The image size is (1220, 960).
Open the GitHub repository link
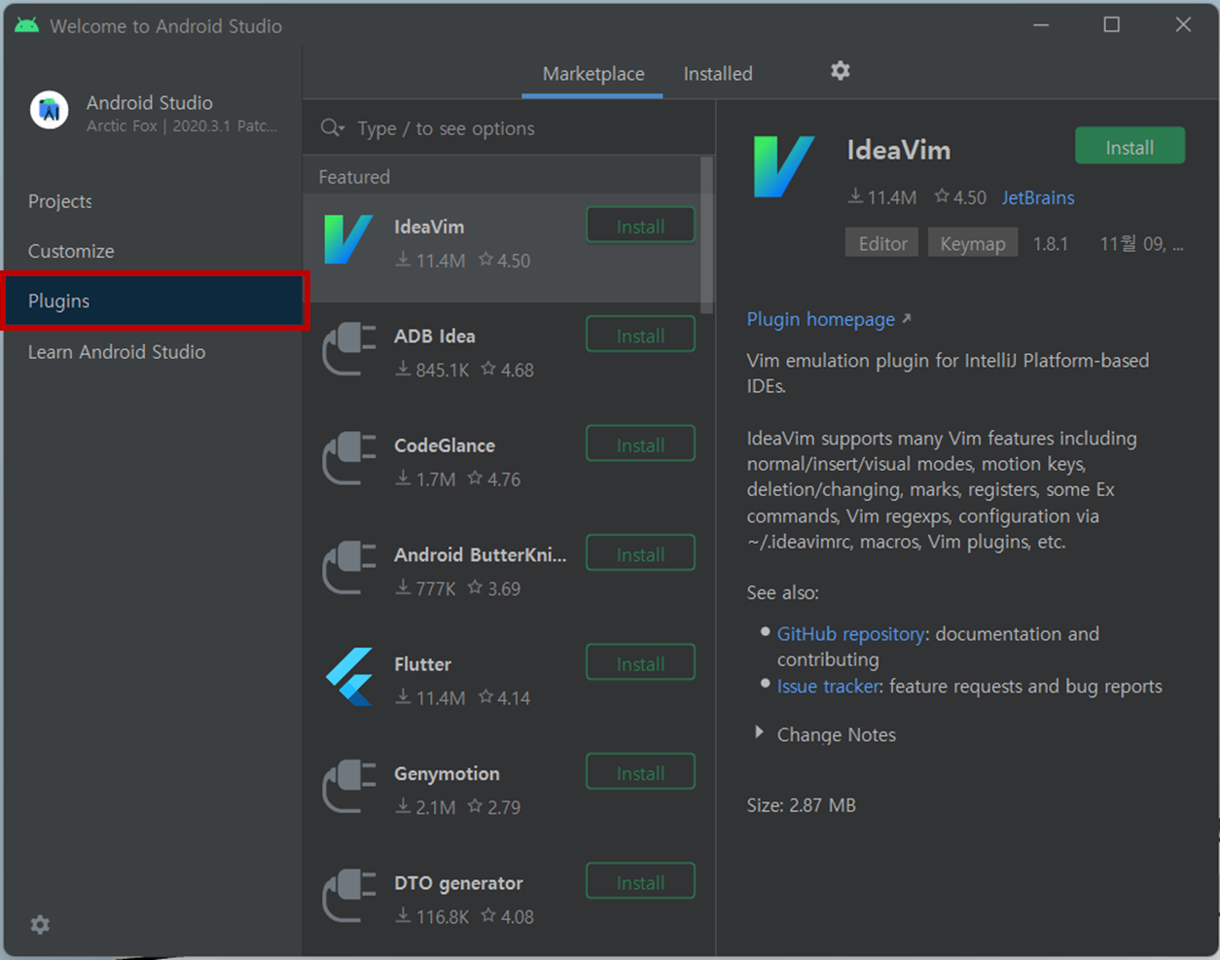tap(850, 634)
